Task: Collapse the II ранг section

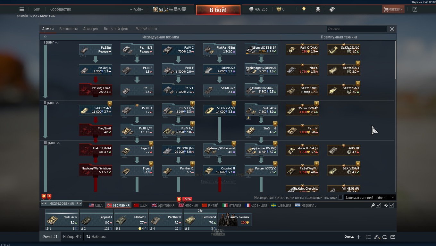Action: 51,103
